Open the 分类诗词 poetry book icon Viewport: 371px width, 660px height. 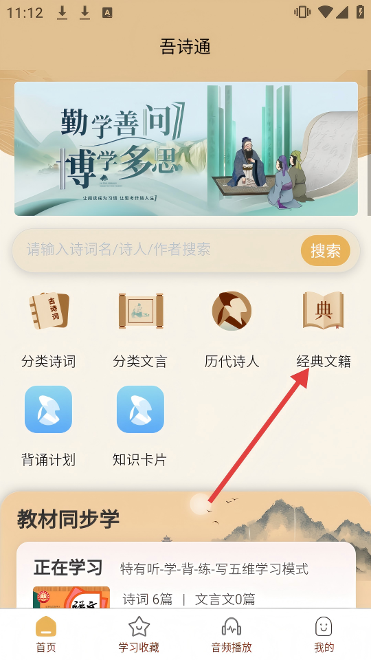coord(49,311)
